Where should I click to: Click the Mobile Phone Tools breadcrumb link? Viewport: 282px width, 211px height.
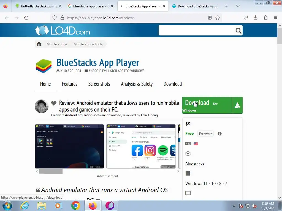click(88, 44)
